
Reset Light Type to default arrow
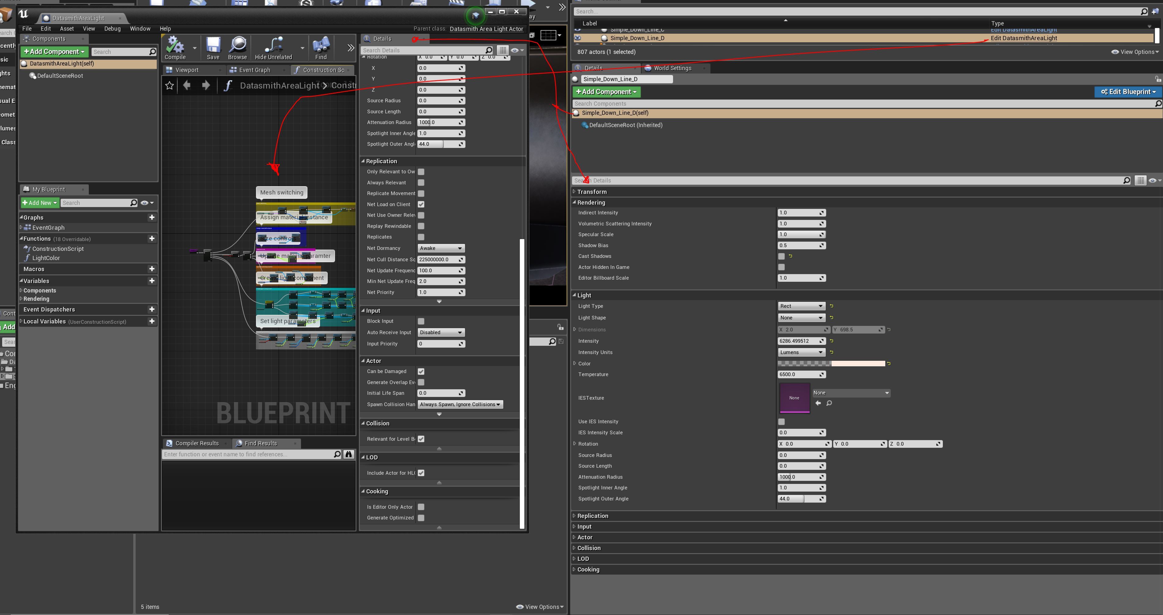click(x=832, y=306)
